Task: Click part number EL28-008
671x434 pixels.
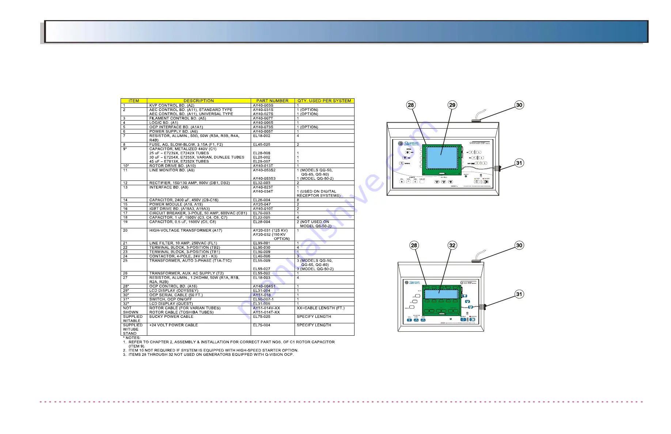Action: (262, 153)
